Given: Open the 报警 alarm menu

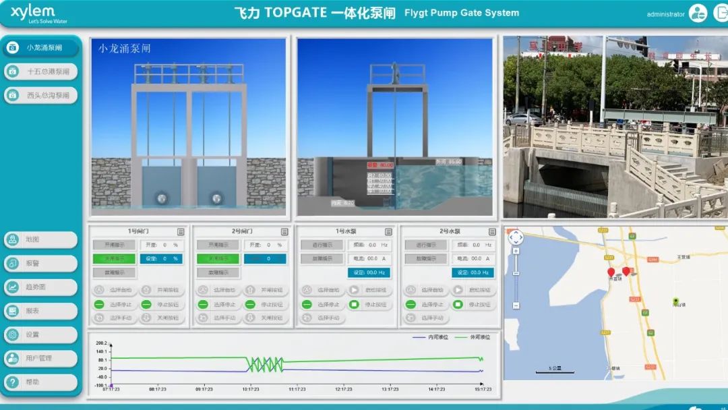Looking at the screenshot, I should click(41, 263).
